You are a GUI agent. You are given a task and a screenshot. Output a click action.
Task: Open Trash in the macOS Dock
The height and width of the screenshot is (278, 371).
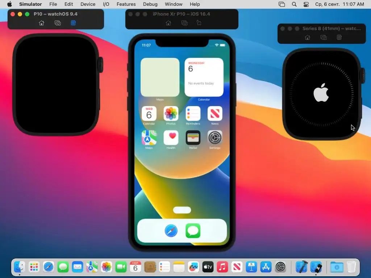click(x=351, y=267)
